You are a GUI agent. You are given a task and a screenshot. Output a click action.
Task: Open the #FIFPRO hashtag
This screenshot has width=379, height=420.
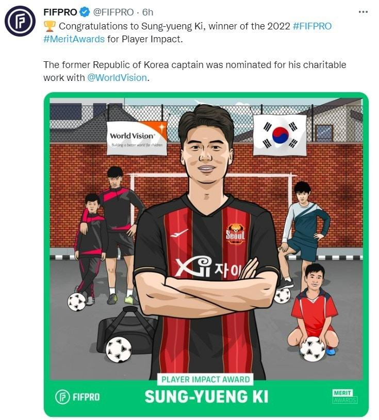[312, 26]
